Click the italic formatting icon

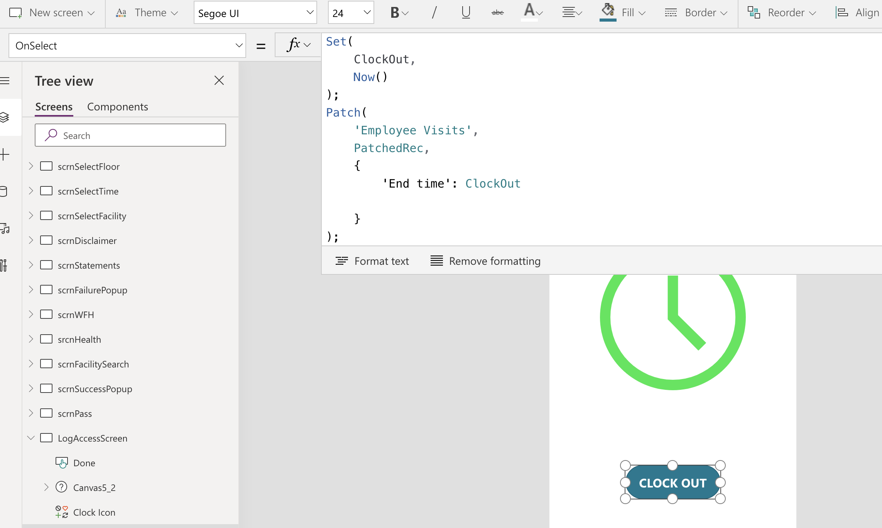click(x=434, y=13)
